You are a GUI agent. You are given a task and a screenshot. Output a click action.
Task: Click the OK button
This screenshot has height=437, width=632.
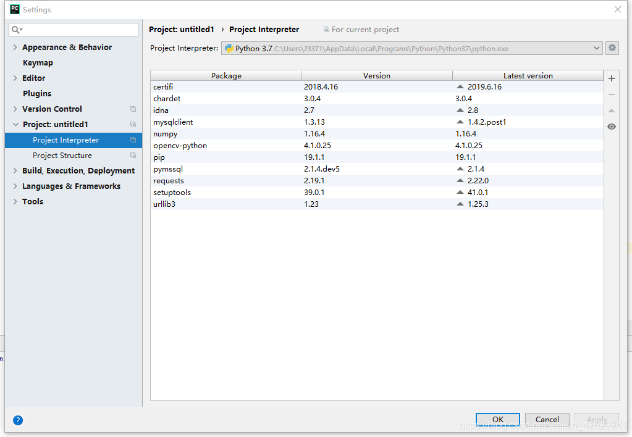[x=498, y=419]
